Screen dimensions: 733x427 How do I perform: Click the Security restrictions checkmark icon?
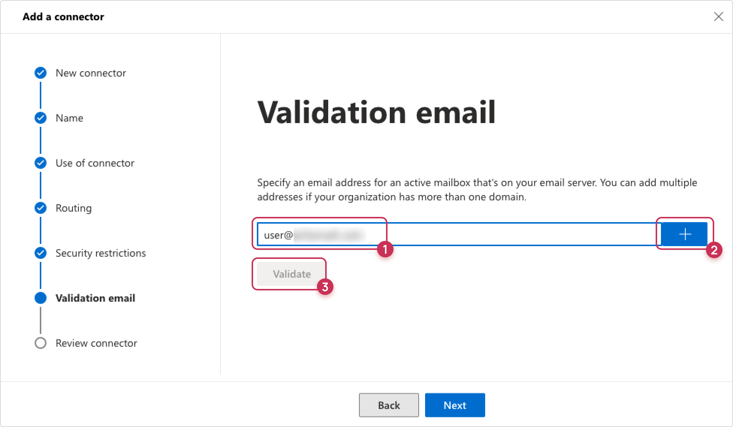click(x=41, y=253)
